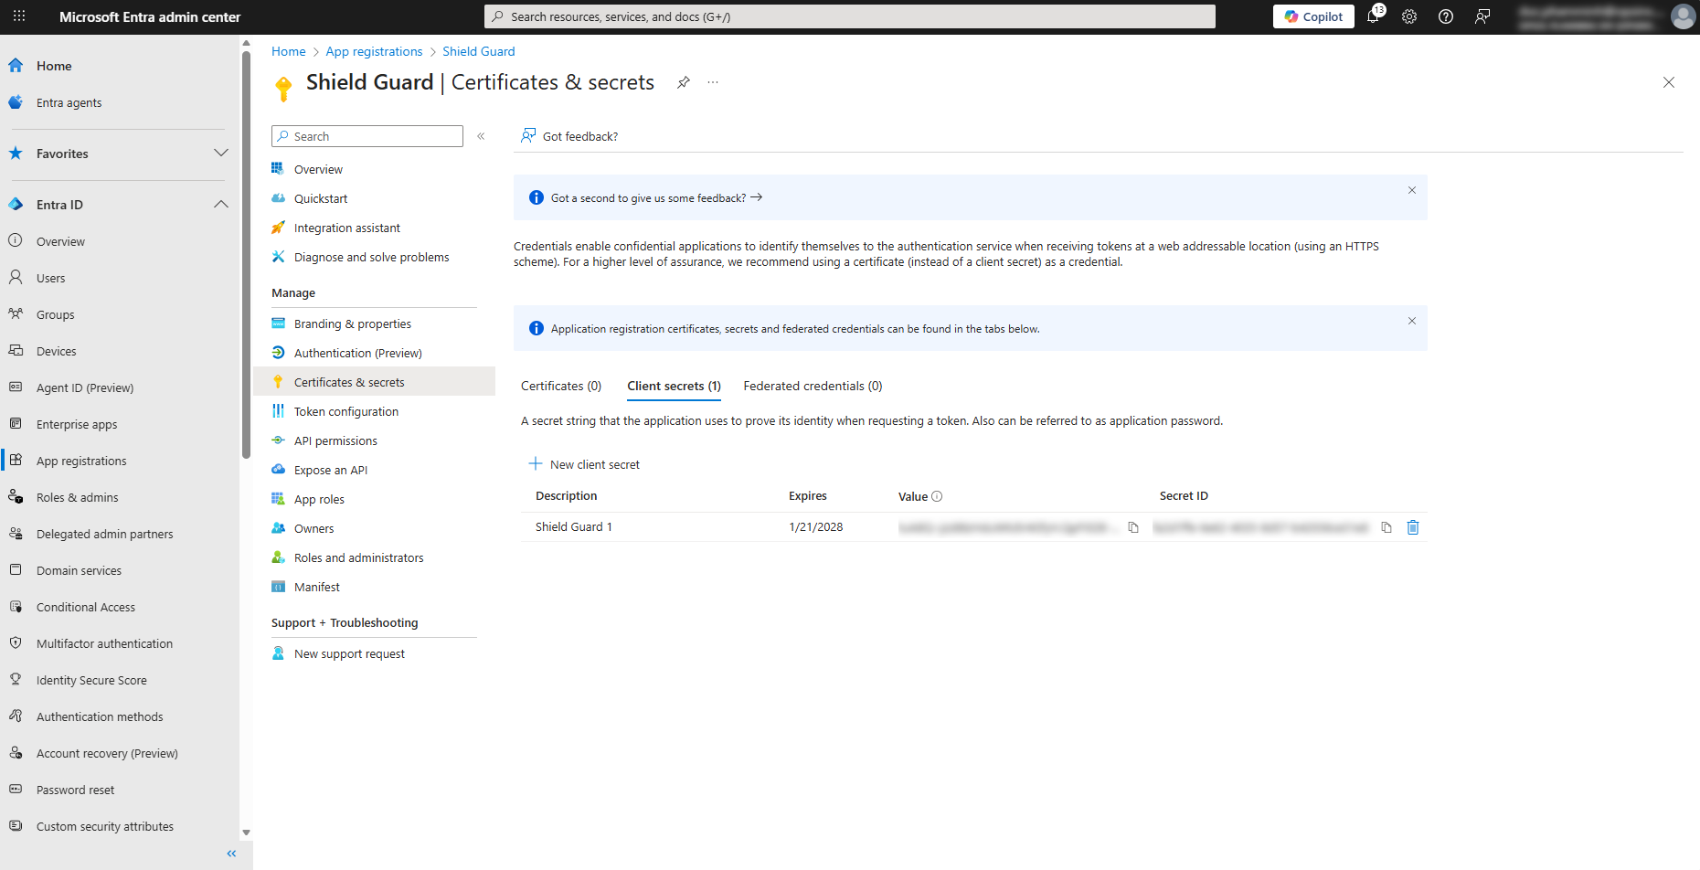The width and height of the screenshot is (1700, 870).
Task: Go to App registrations breadcrumb
Action: click(x=374, y=51)
